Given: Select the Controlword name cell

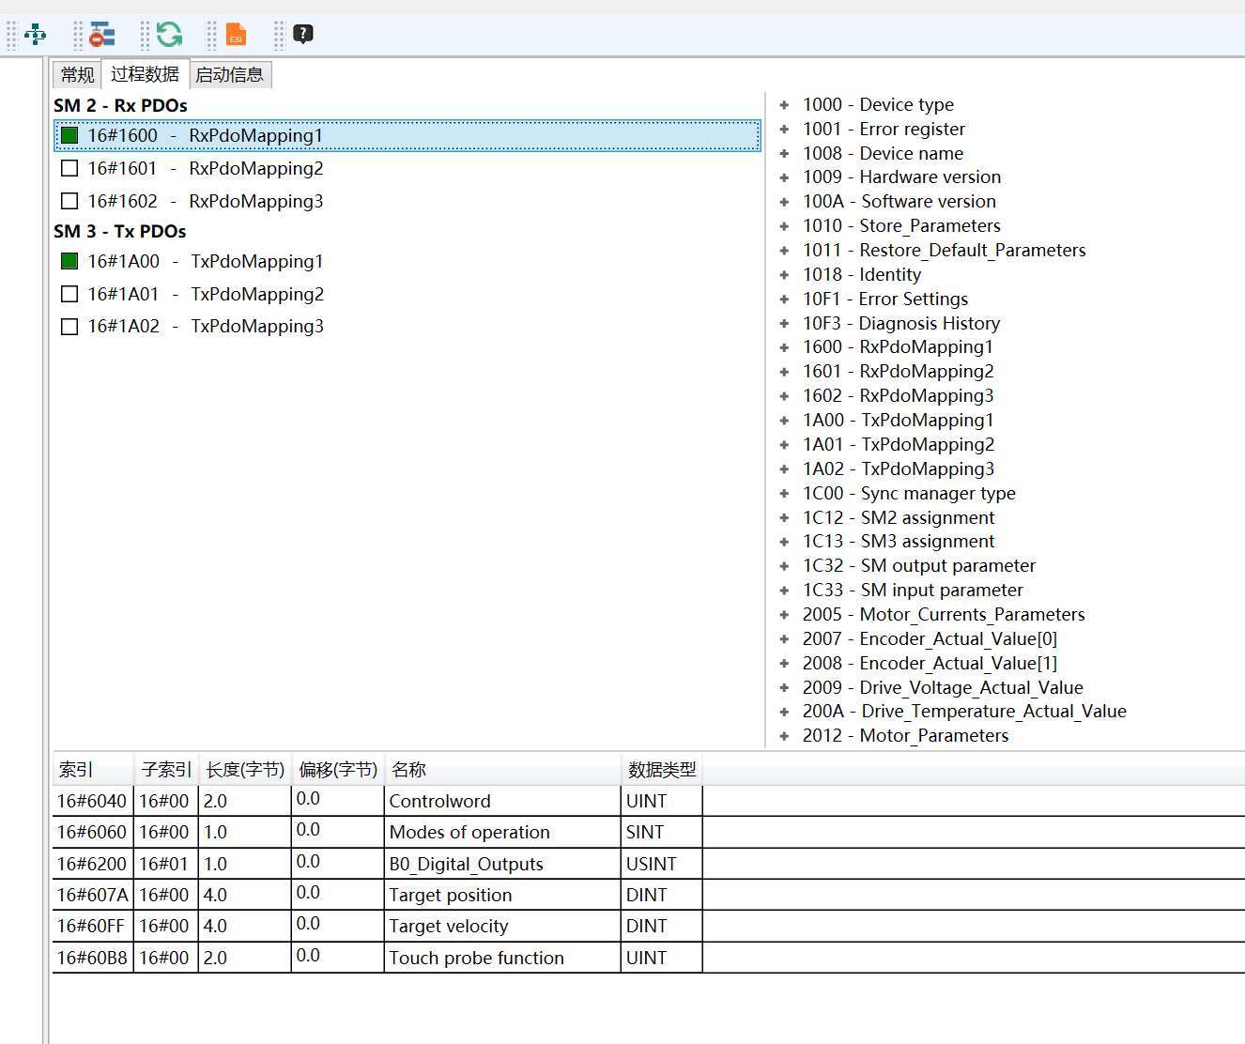Looking at the screenshot, I should coord(502,801).
